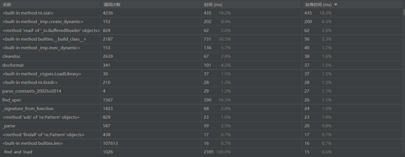Click the vertical scrollbar thumb

click(404, 12)
